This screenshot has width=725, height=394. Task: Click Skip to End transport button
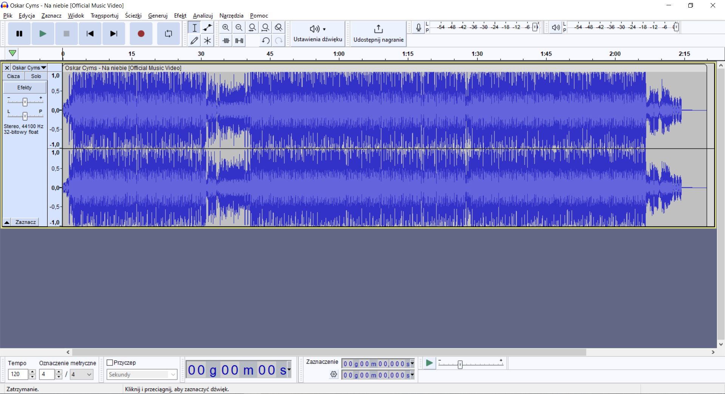(x=114, y=34)
